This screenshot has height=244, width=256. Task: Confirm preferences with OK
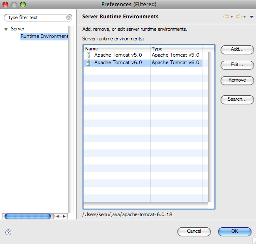(235, 231)
